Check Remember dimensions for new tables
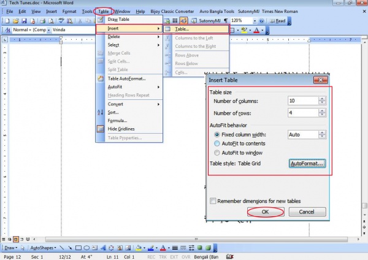 pos(213,201)
